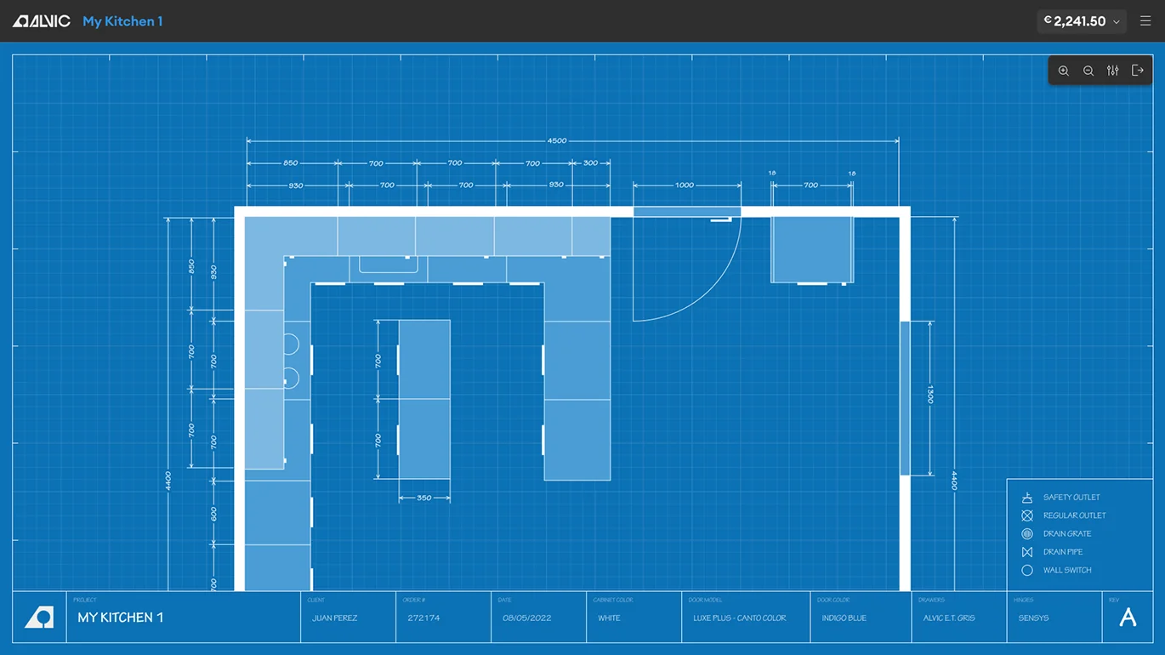Image resolution: width=1165 pixels, height=655 pixels.
Task: Click the zoom out magnifier icon
Action: (1088, 71)
